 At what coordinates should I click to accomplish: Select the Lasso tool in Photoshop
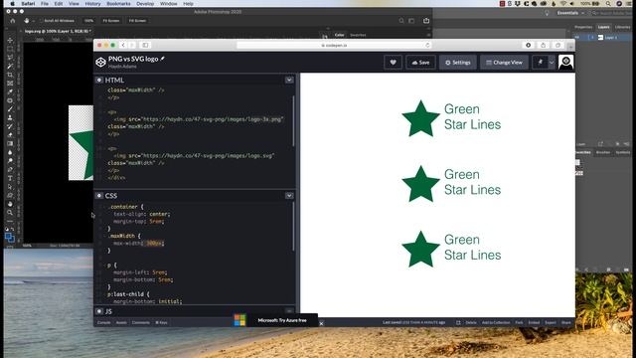click(10, 58)
